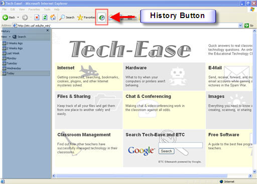Open Favorites with the star icon
This screenshot has height=184, width=257.
pyautogui.click(x=86, y=18)
